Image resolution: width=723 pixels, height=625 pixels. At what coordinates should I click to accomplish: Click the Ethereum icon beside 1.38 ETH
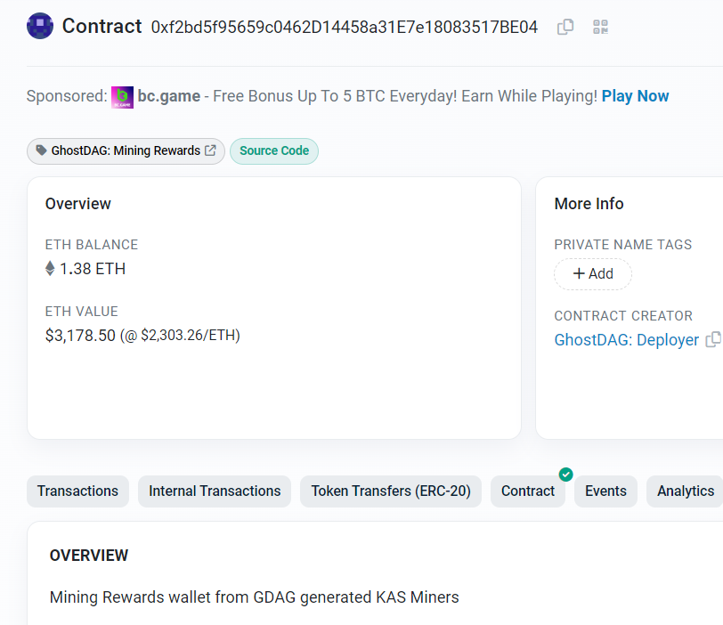tap(50, 268)
